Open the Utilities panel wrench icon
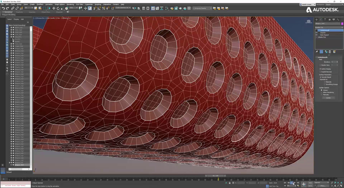The image size is (344, 188). (x=338, y=20)
